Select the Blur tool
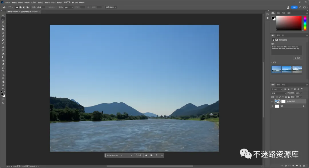This screenshot has height=168, width=309. pyautogui.click(x=3, y=61)
